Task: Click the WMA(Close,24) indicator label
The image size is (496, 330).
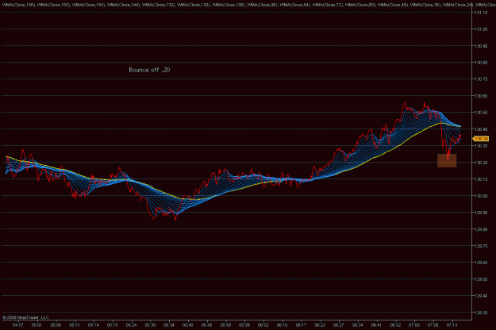Action: point(458,5)
